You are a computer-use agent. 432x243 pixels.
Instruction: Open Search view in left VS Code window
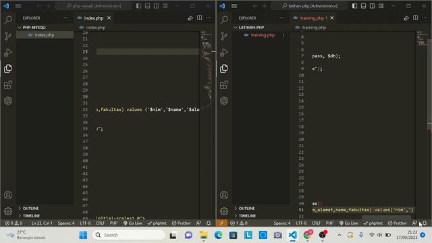8,20
